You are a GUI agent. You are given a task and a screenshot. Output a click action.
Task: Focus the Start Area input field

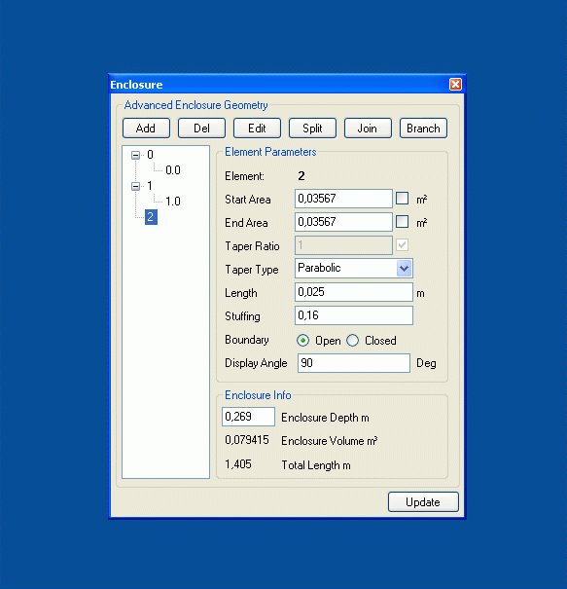[343, 199]
